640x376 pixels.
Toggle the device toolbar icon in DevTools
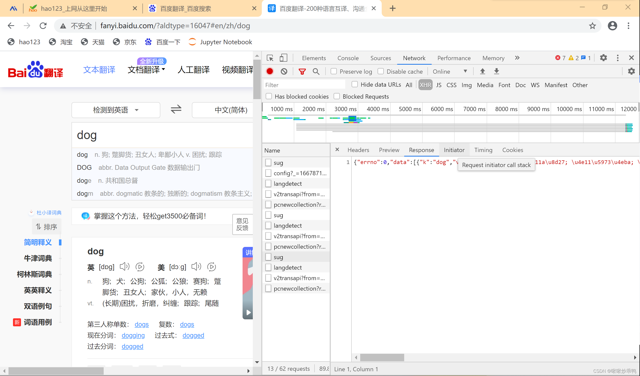click(x=283, y=58)
